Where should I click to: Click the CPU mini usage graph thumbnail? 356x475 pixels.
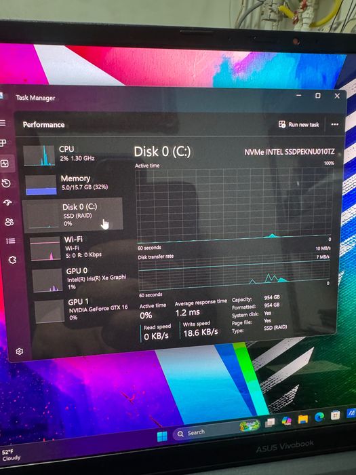pos(39,155)
